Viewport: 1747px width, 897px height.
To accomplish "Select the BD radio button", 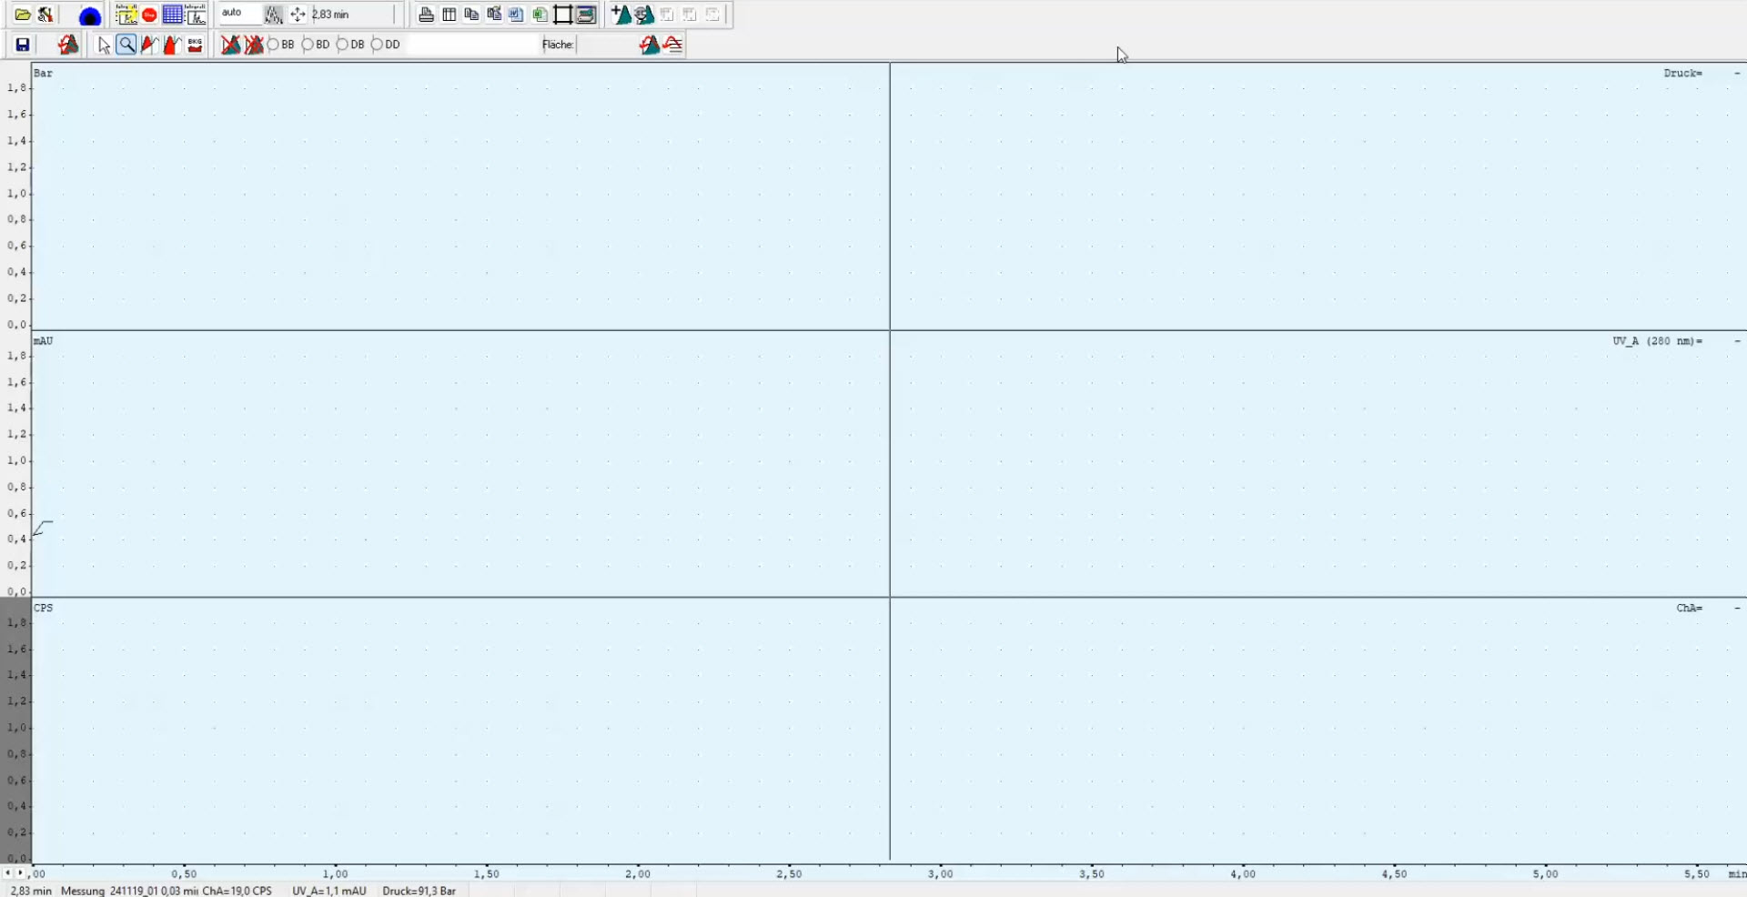I will tap(308, 45).
